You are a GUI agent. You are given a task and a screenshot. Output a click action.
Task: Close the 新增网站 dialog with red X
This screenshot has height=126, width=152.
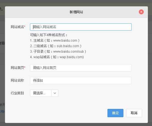tap(141, 12)
